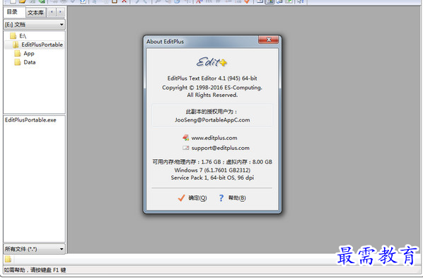Image resolution: width=423 pixels, height=278 pixels.
Task: Click the Edit+ logo in the About dialog
Action: coord(211,62)
